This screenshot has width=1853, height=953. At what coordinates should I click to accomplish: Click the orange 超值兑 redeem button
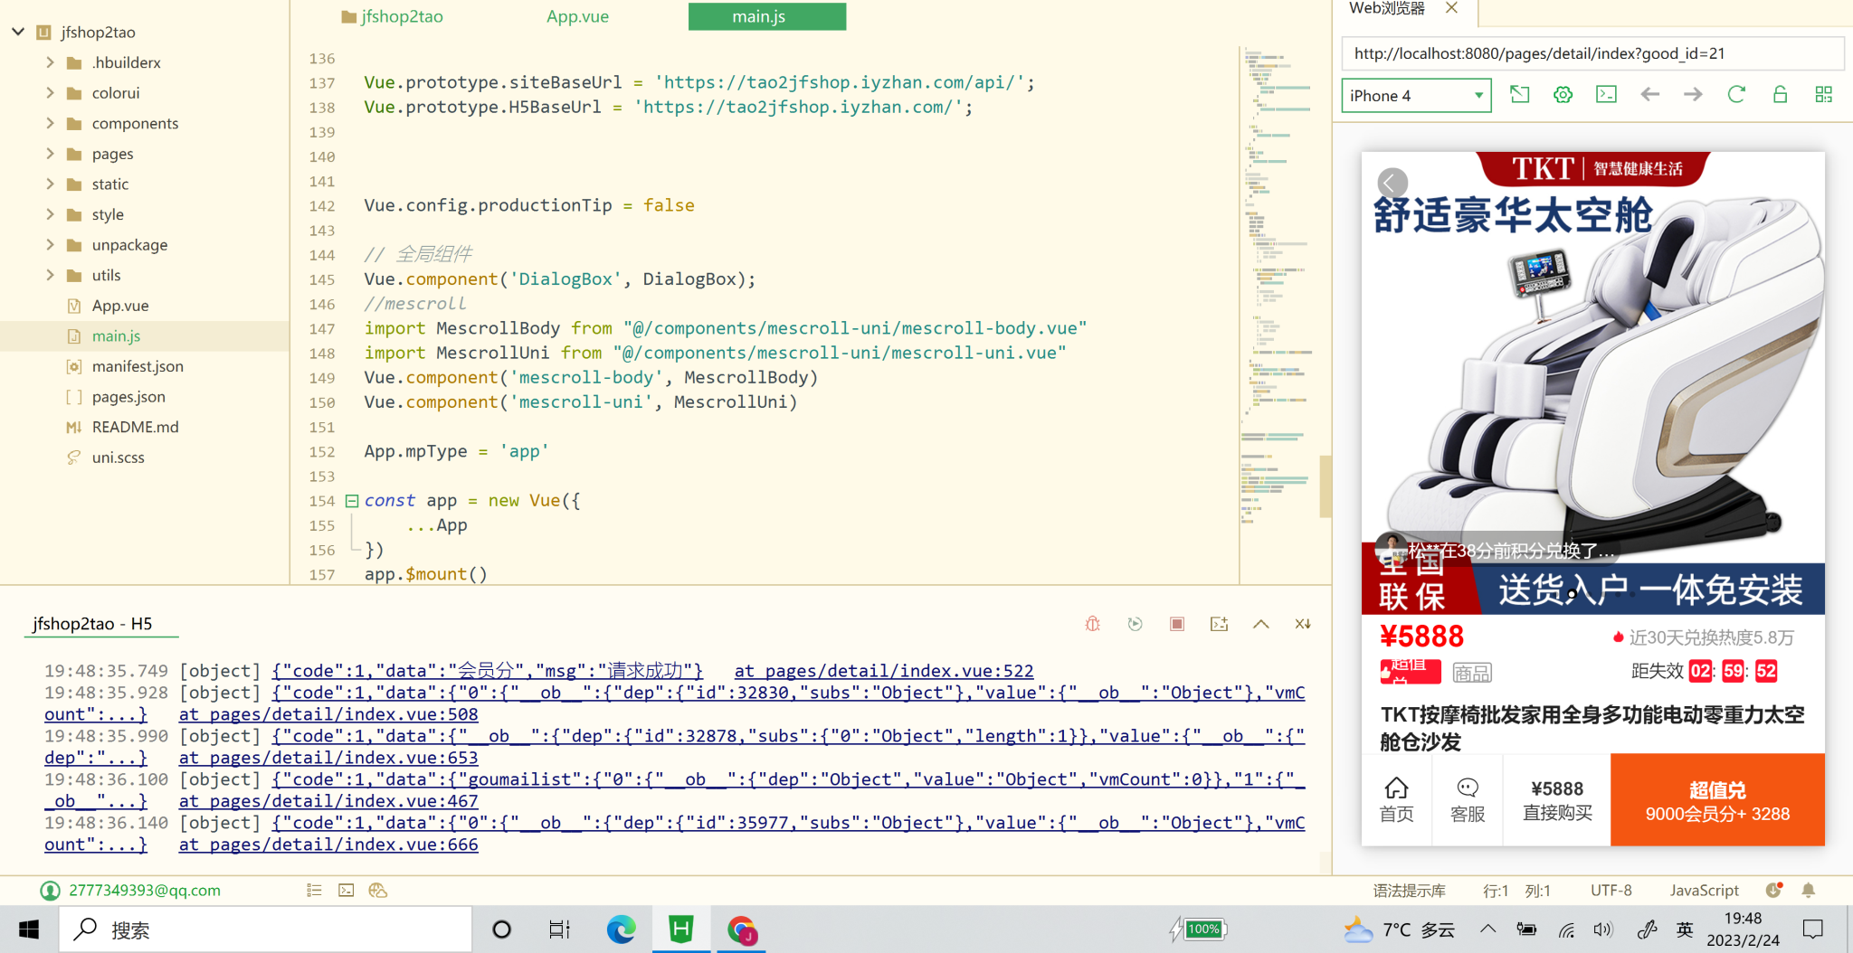(x=1716, y=800)
